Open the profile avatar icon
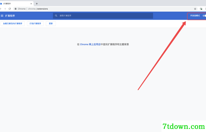Image resolution: width=206 pixels, height=132 pixels. click(x=201, y=9)
